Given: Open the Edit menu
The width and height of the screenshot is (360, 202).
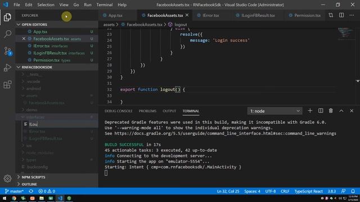Looking at the screenshot, I should click(29, 4).
